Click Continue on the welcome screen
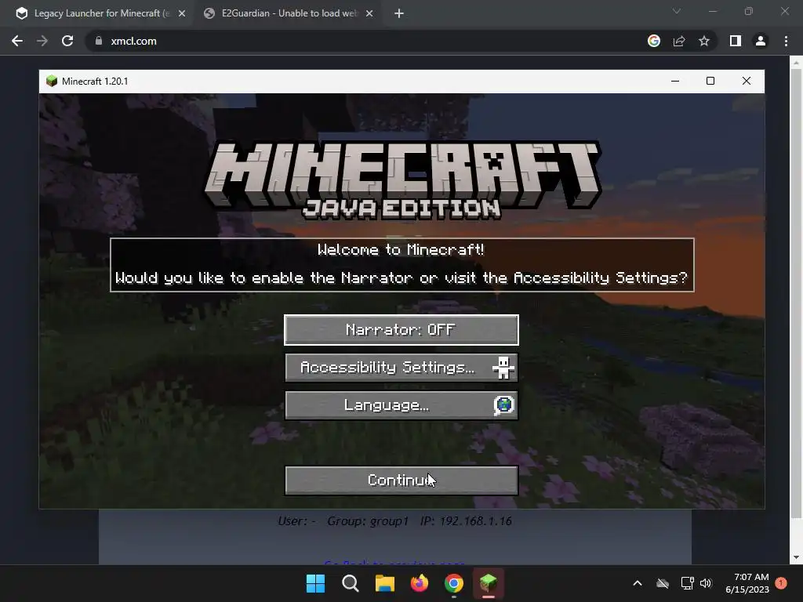Screen dimensions: 803x602 click(401, 481)
